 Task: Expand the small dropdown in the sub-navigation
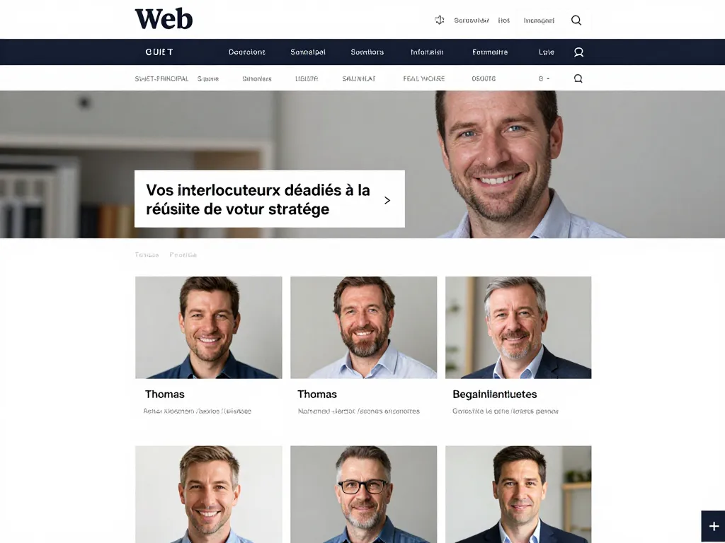click(x=544, y=78)
